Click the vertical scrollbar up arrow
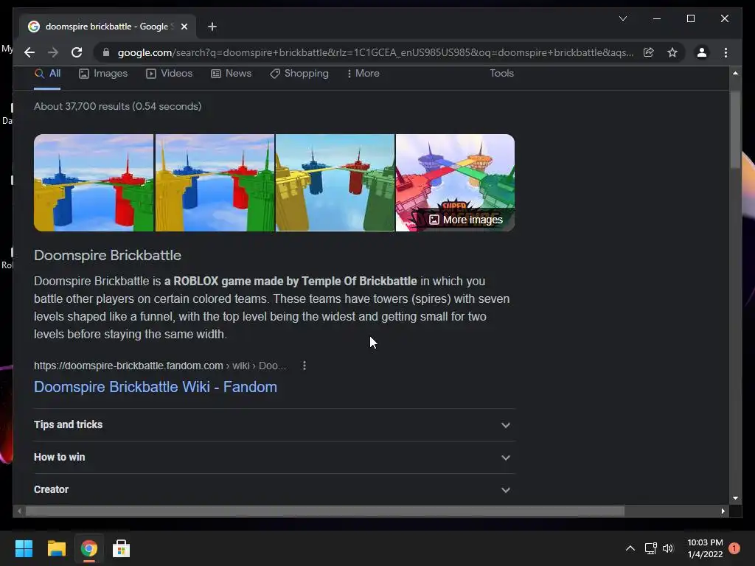 (735, 73)
